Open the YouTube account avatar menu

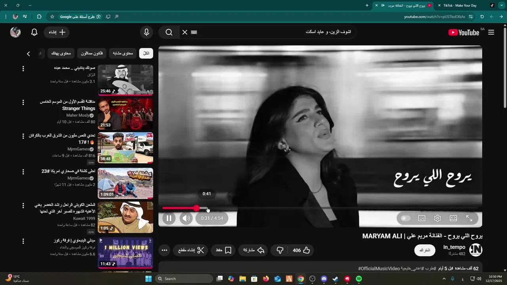[x=15, y=32]
